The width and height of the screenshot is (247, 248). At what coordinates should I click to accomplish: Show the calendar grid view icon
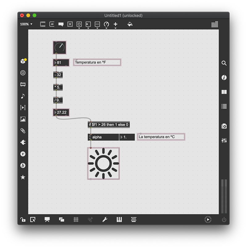(215, 24)
